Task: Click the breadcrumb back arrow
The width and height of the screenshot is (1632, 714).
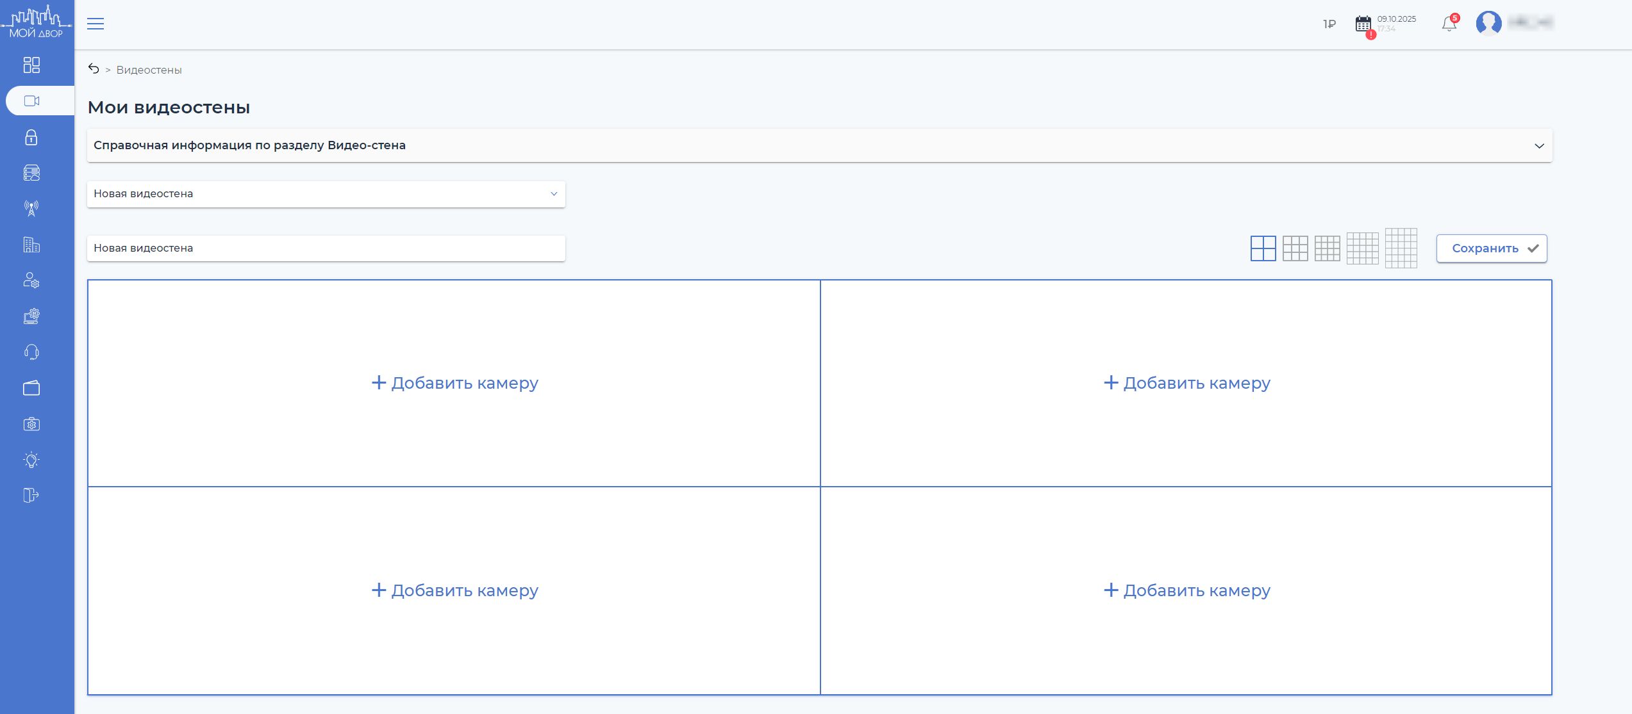Action: 94,69
